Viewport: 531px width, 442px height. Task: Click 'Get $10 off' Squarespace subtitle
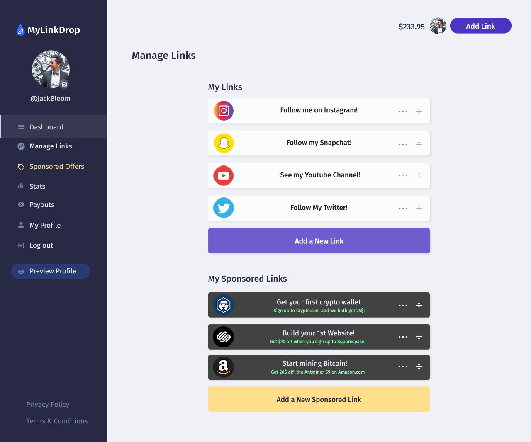[318, 342]
